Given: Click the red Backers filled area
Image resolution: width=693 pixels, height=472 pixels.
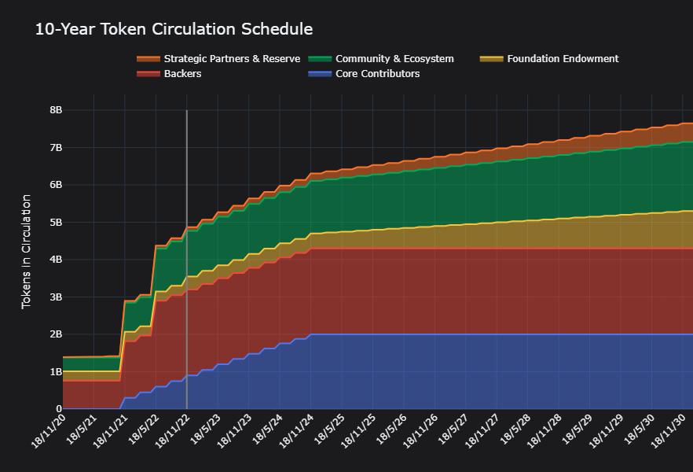Looking at the screenshot, I should [471, 291].
